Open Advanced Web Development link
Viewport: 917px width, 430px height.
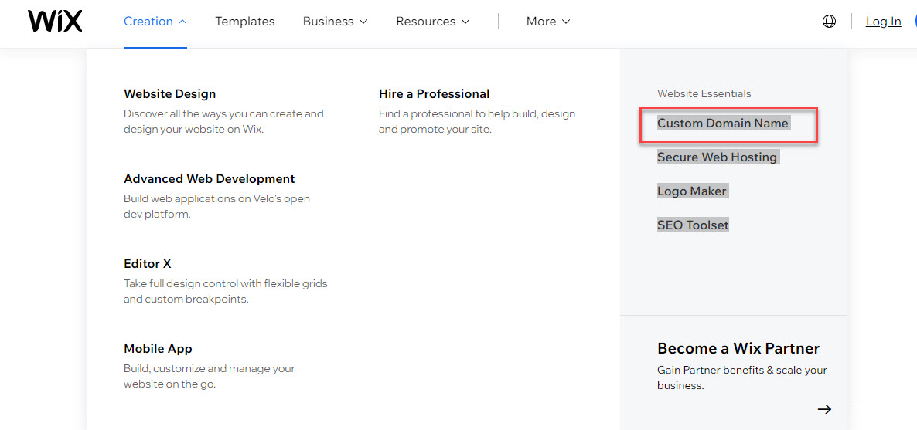pos(210,179)
